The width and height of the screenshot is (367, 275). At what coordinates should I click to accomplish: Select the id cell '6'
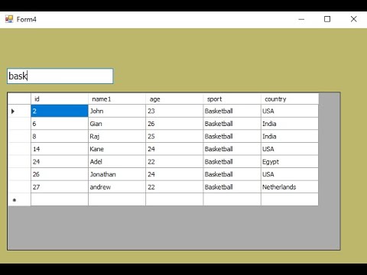click(x=60, y=124)
